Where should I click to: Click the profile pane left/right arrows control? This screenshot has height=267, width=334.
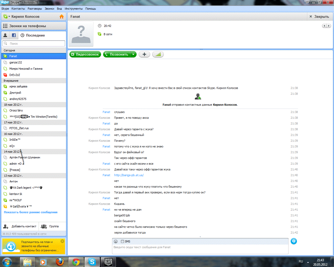pos(326,26)
